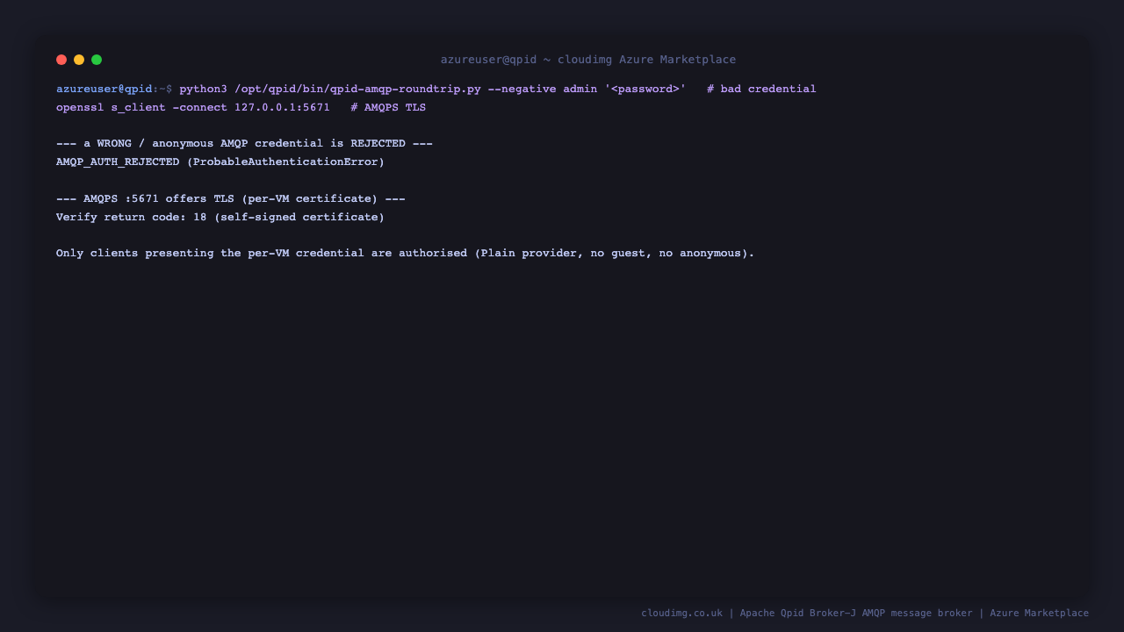1124x632 pixels.
Task: Click the footer 'cloudimg.co.uk | Apache Qpid Broker-J' caption
Action: [x=865, y=613]
